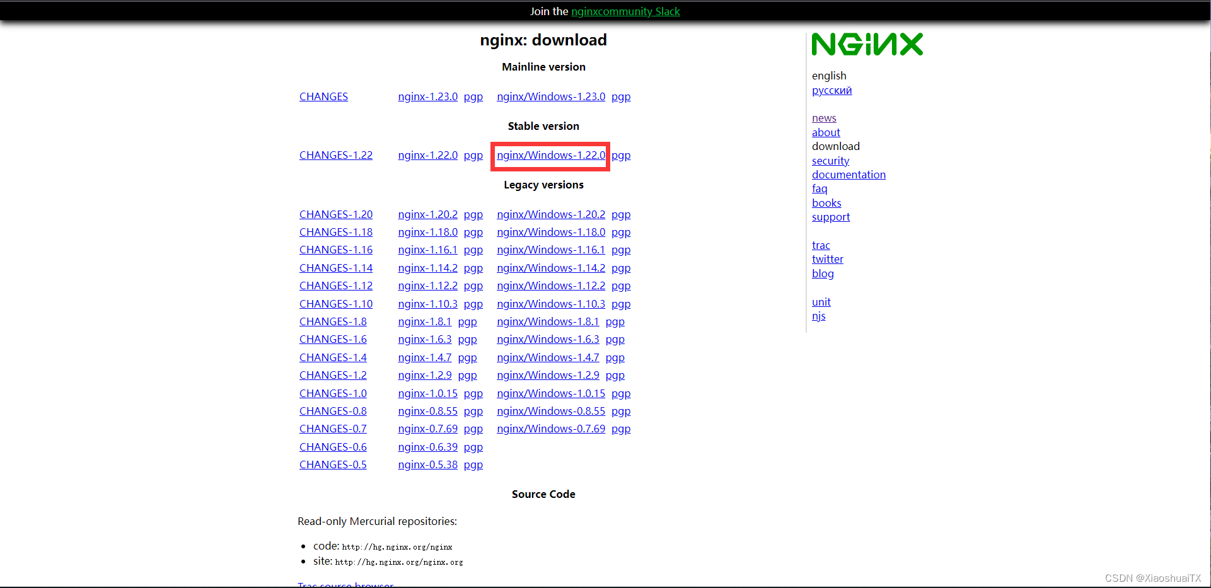Download nginx/Windows-1.10.3
1211x588 pixels.
click(551, 304)
